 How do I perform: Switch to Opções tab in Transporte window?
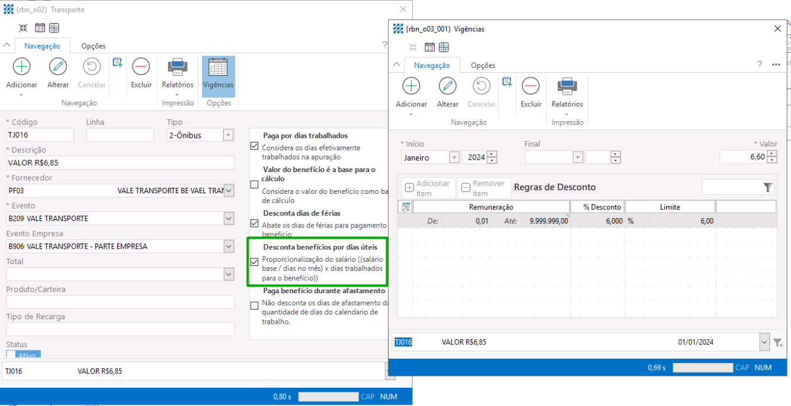[93, 46]
